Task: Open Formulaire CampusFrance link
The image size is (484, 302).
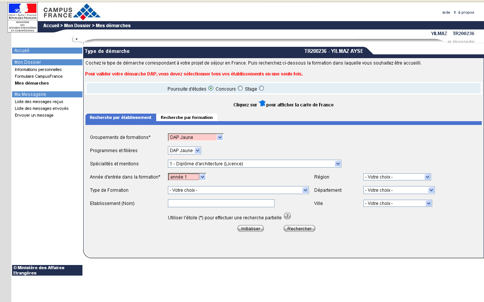Action: tap(39, 76)
